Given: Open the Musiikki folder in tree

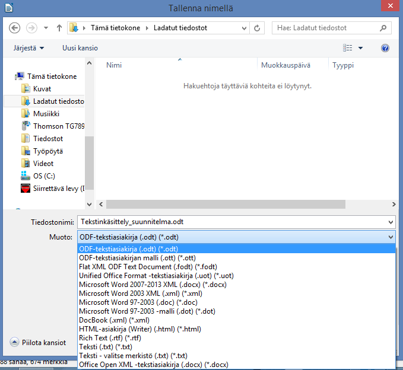Looking at the screenshot, I should point(40,114).
